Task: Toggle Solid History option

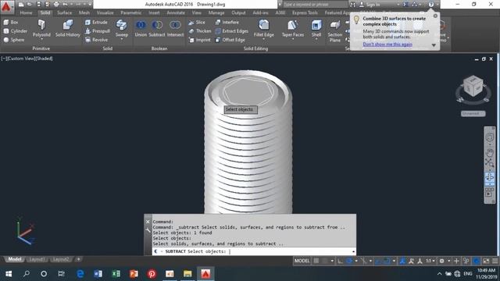Action: [68, 28]
